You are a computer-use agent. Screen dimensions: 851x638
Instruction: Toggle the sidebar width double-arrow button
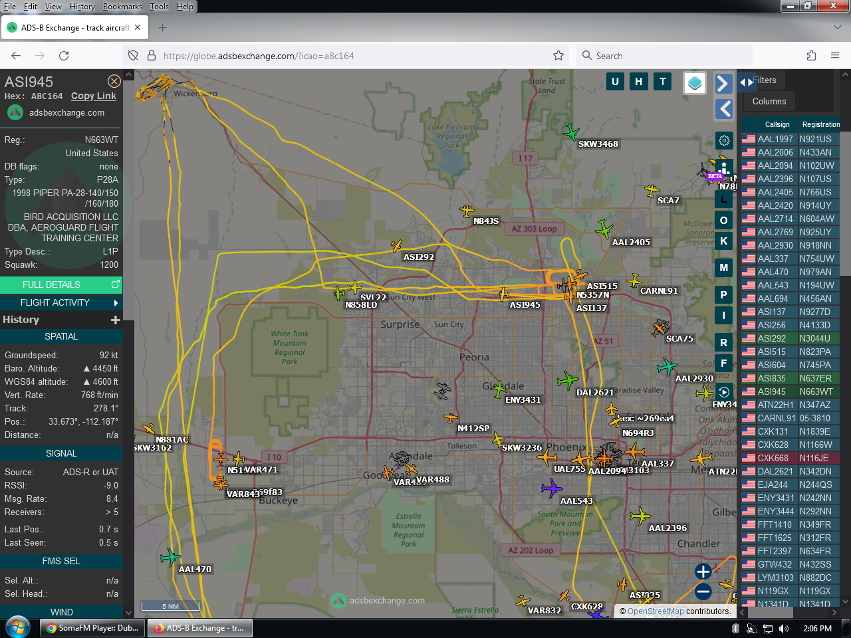tap(747, 82)
